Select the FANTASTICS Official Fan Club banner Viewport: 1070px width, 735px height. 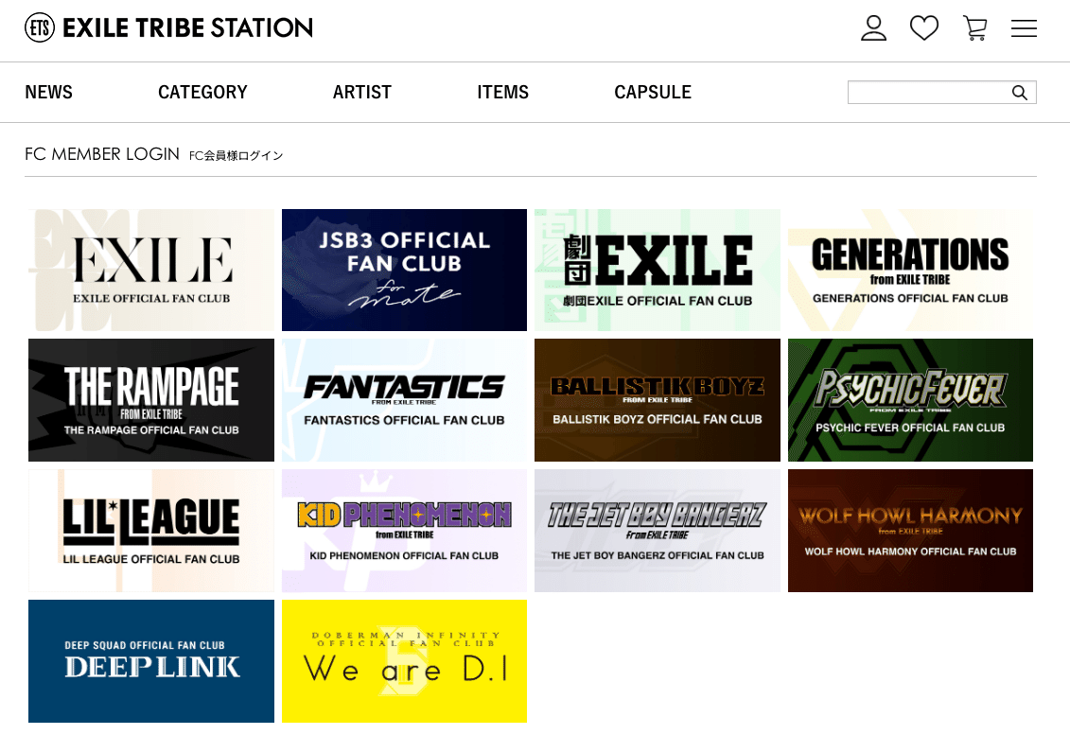tap(404, 400)
